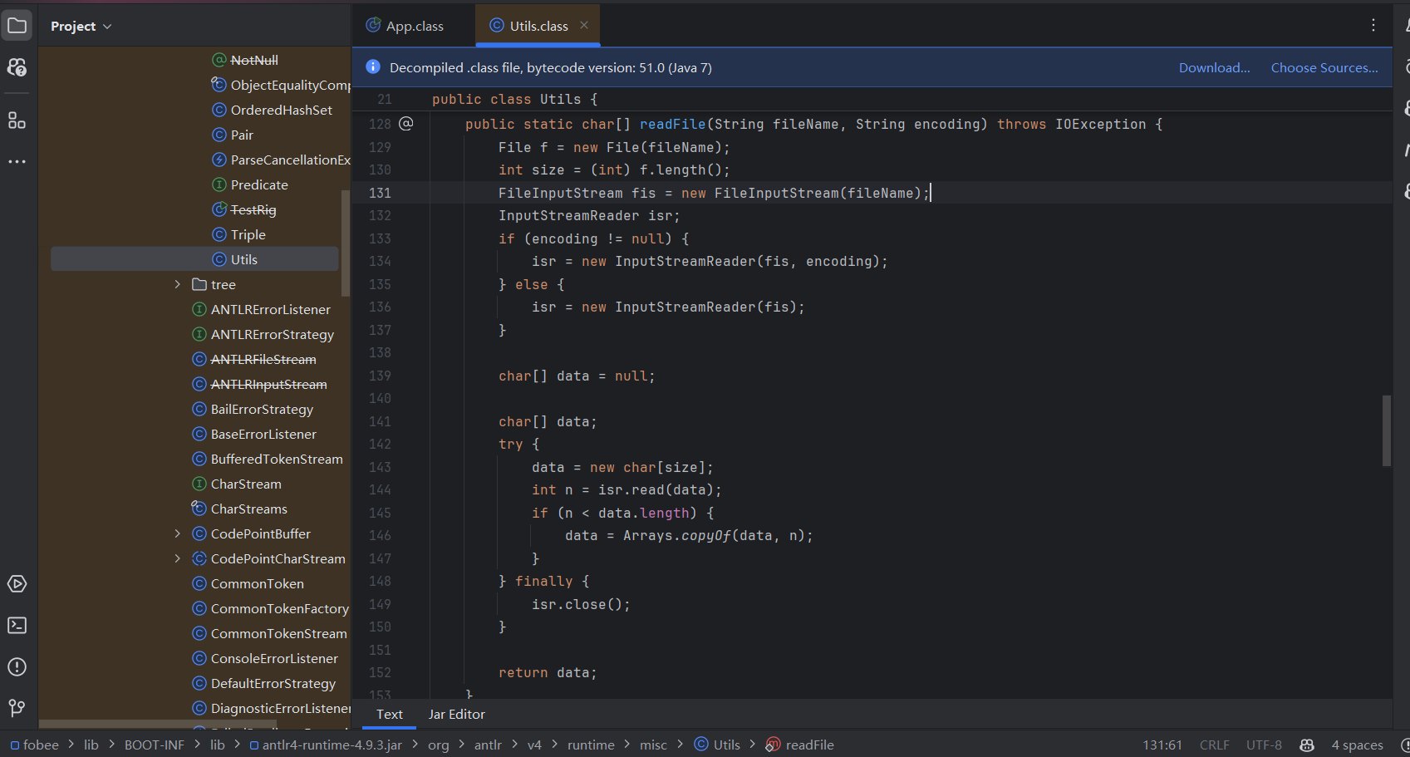
Task: Select OrderedHashSet class in tree
Action: click(282, 110)
